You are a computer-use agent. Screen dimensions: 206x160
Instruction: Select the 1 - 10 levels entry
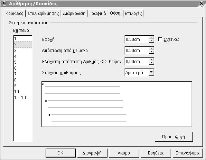[x=23, y=98]
